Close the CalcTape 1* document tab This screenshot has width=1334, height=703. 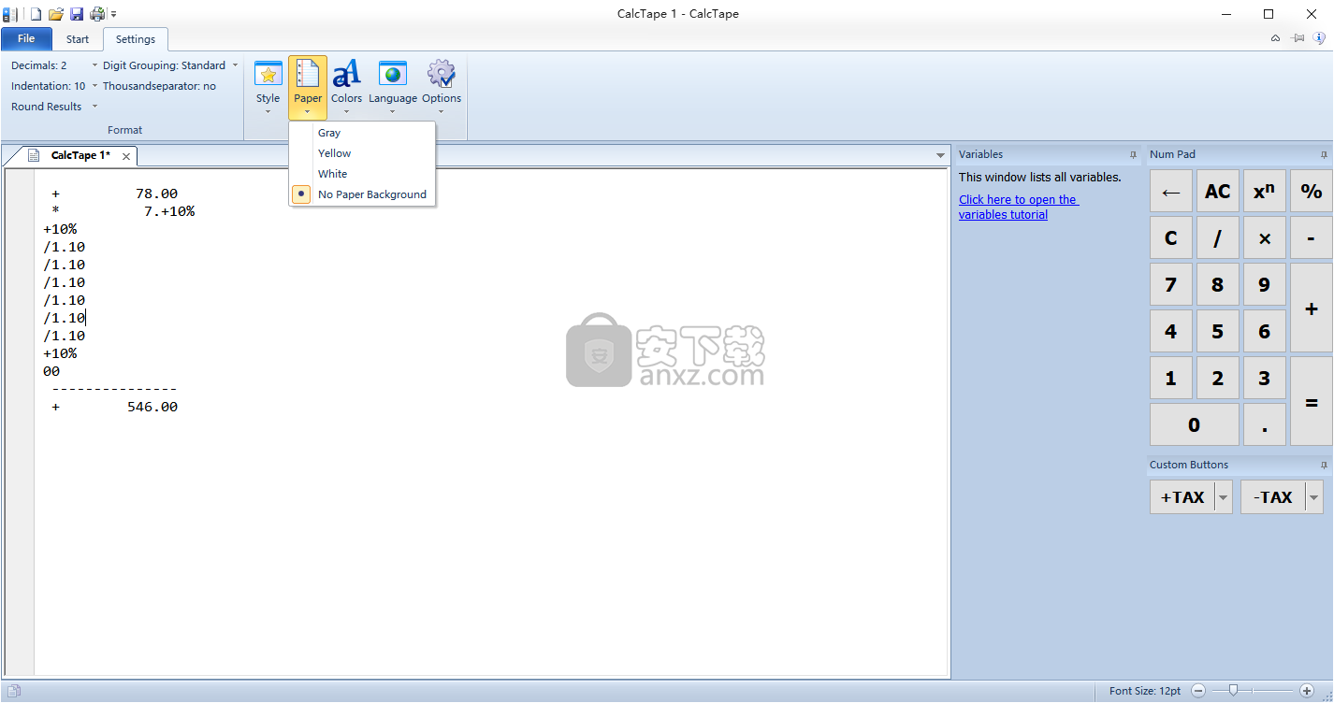pyautogui.click(x=126, y=156)
